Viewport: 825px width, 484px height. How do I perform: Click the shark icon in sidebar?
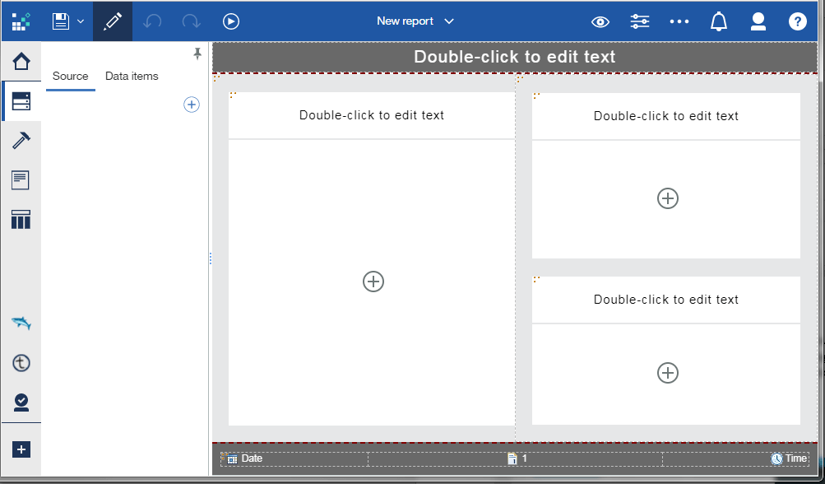click(21, 323)
